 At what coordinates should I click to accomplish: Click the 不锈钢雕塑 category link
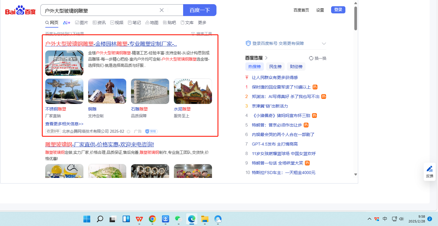pyautogui.click(x=56, y=109)
